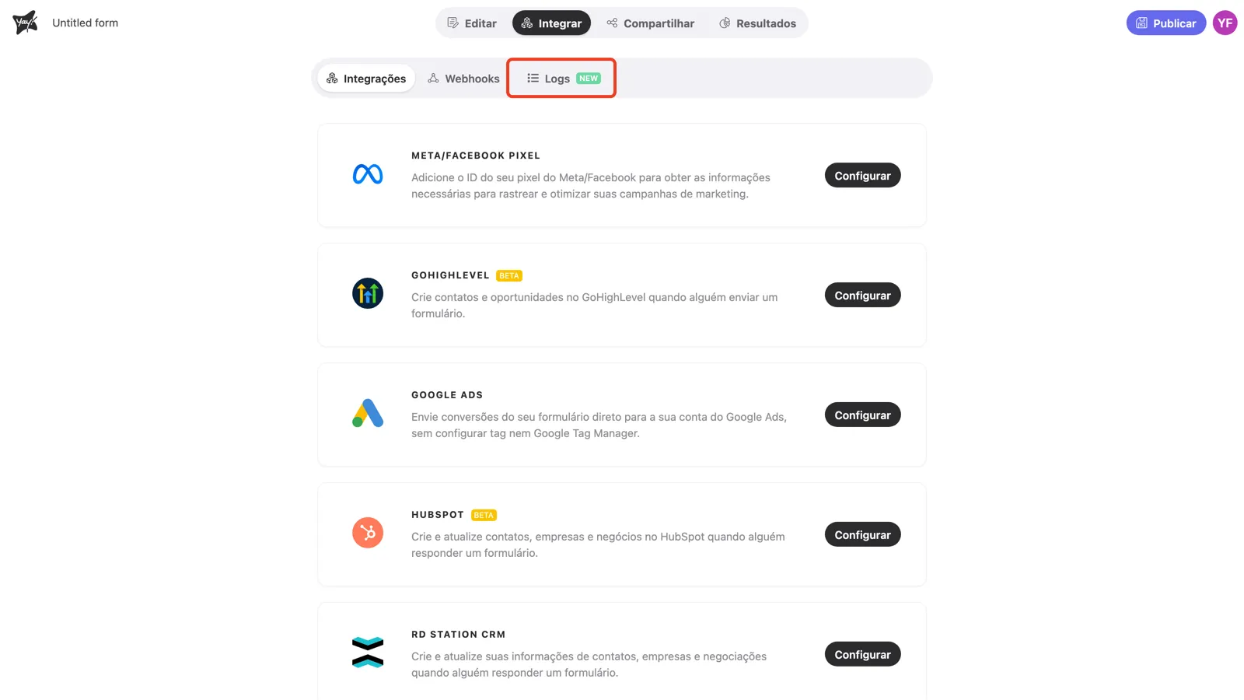Switch to the Editar tab
The width and height of the screenshot is (1244, 700).
tap(472, 23)
